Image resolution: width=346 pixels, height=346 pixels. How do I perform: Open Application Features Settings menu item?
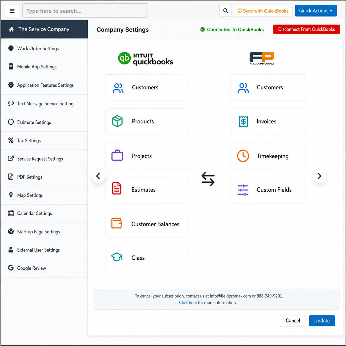click(x=44, y=85)
